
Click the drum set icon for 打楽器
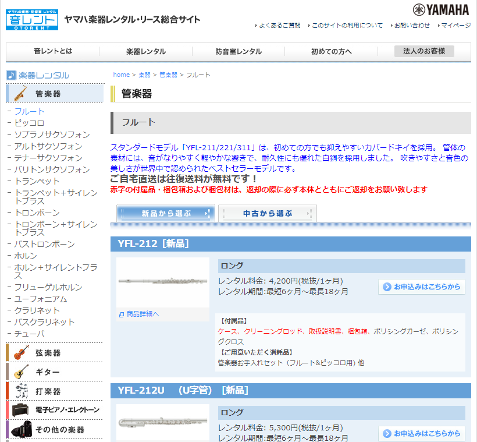click(22, 391)
